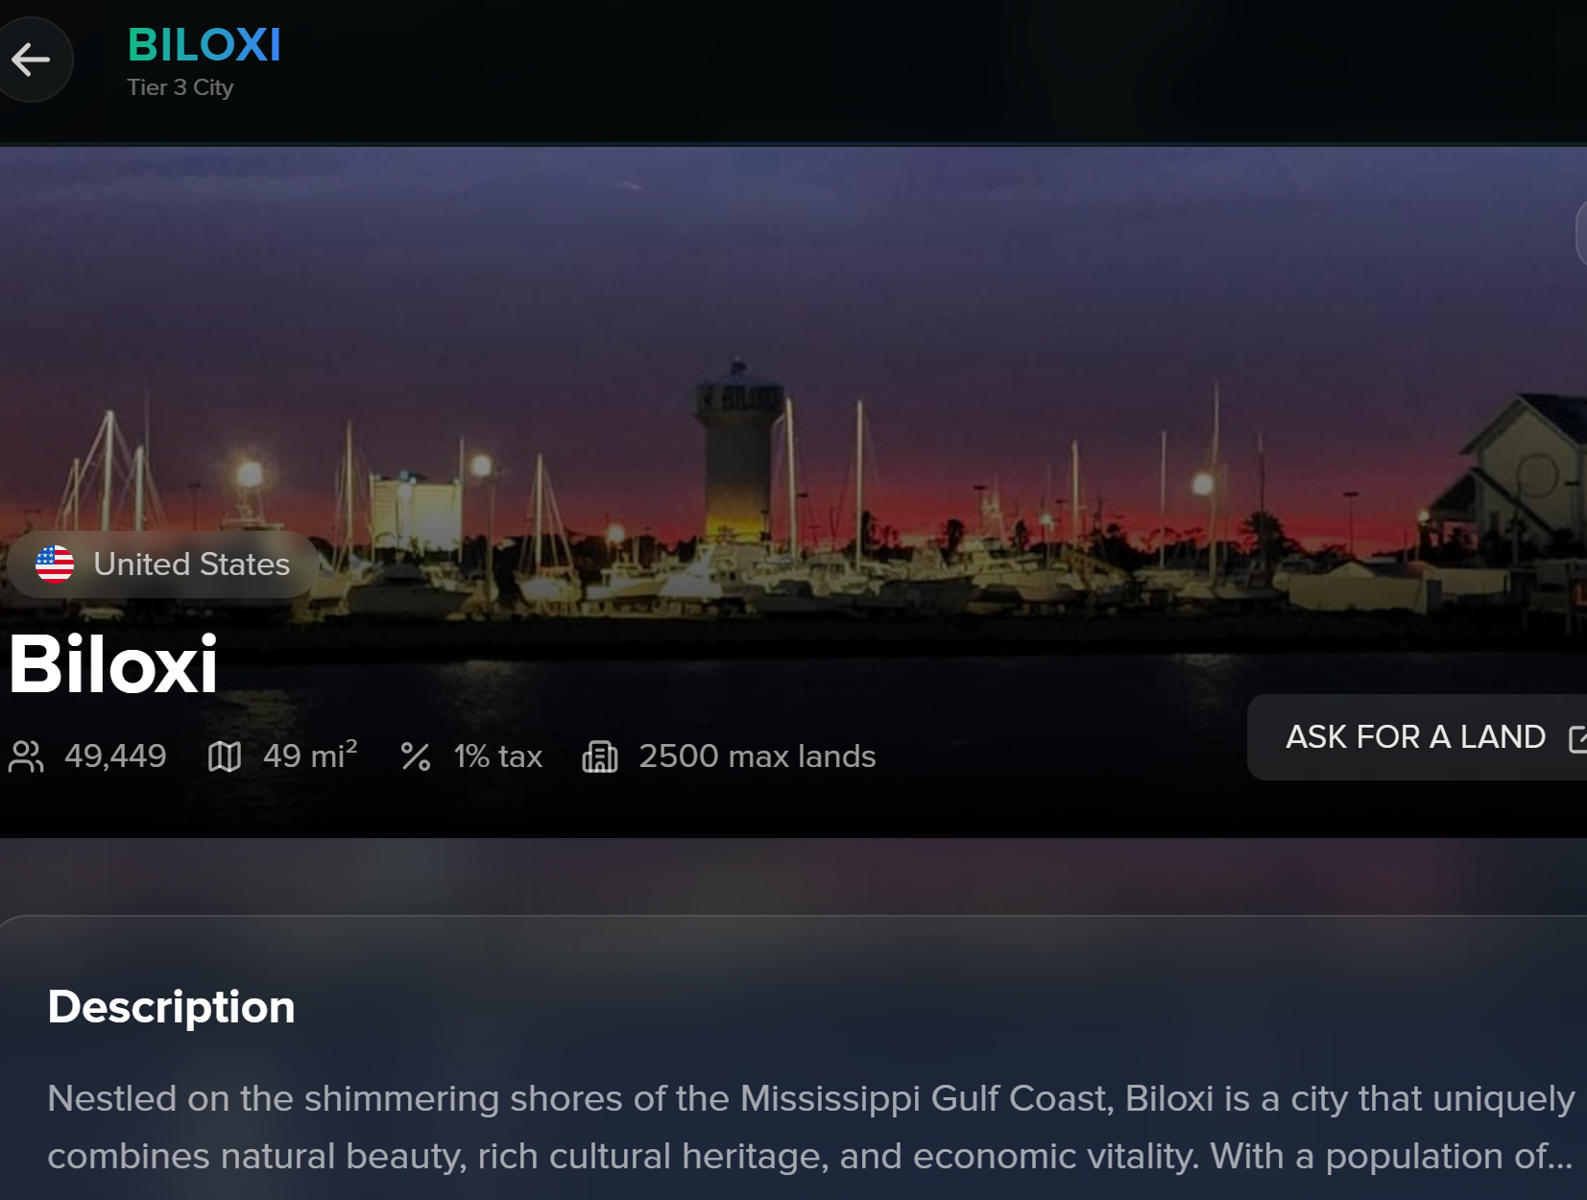Click the population people icon

click(26, 756)
